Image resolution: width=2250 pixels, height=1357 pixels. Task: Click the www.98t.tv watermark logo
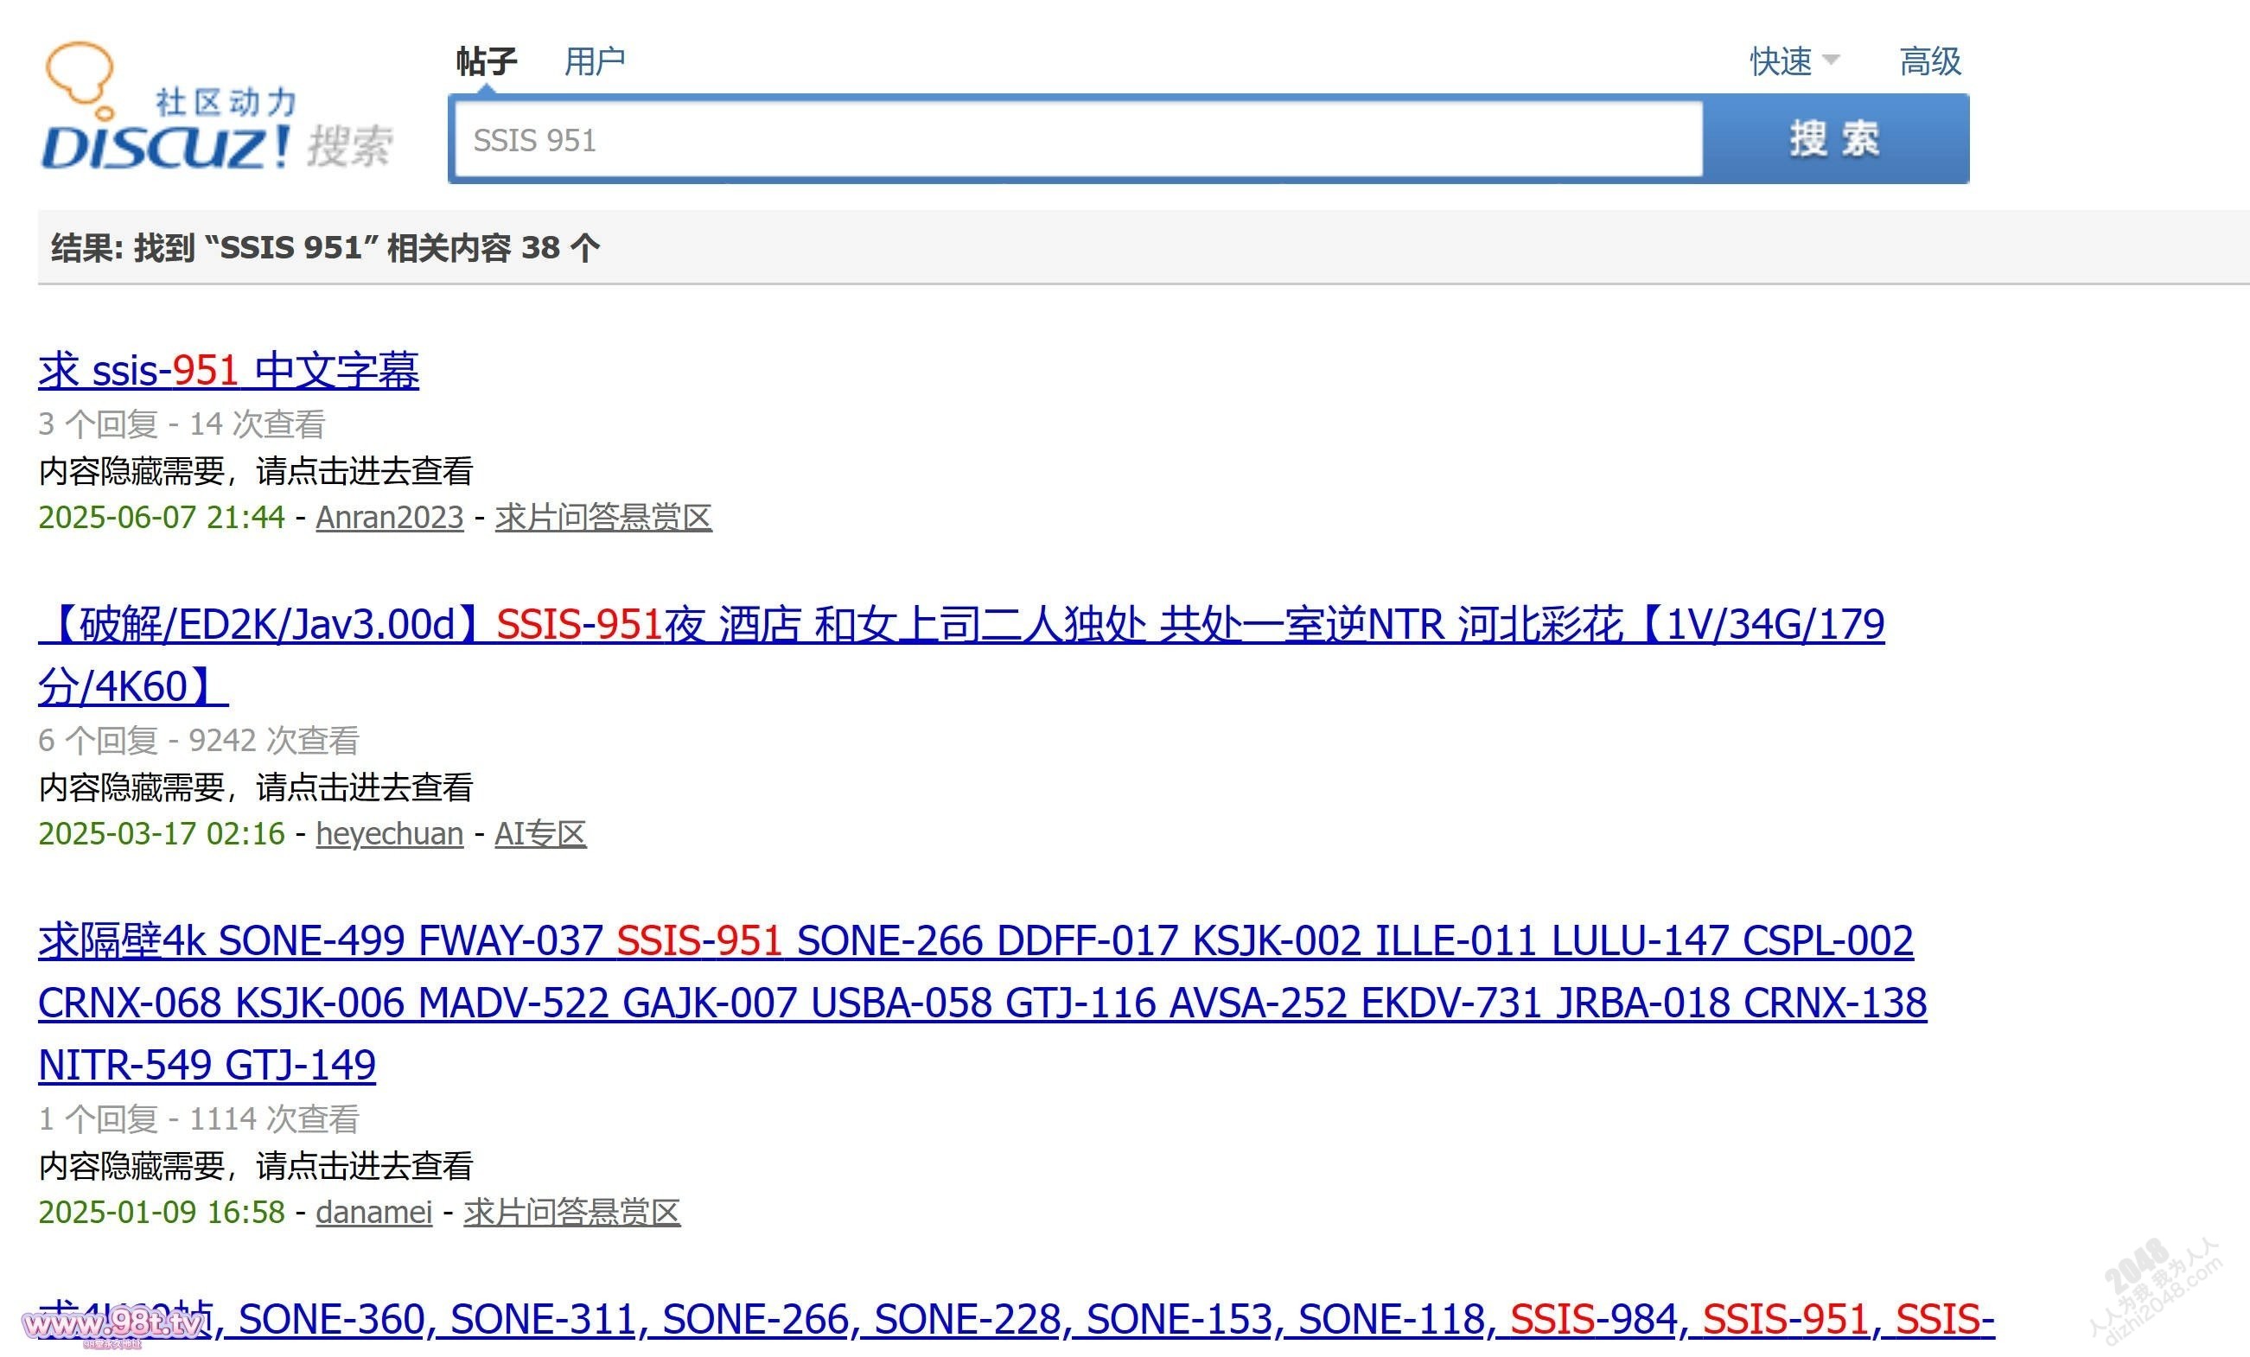coord(112,1324)
